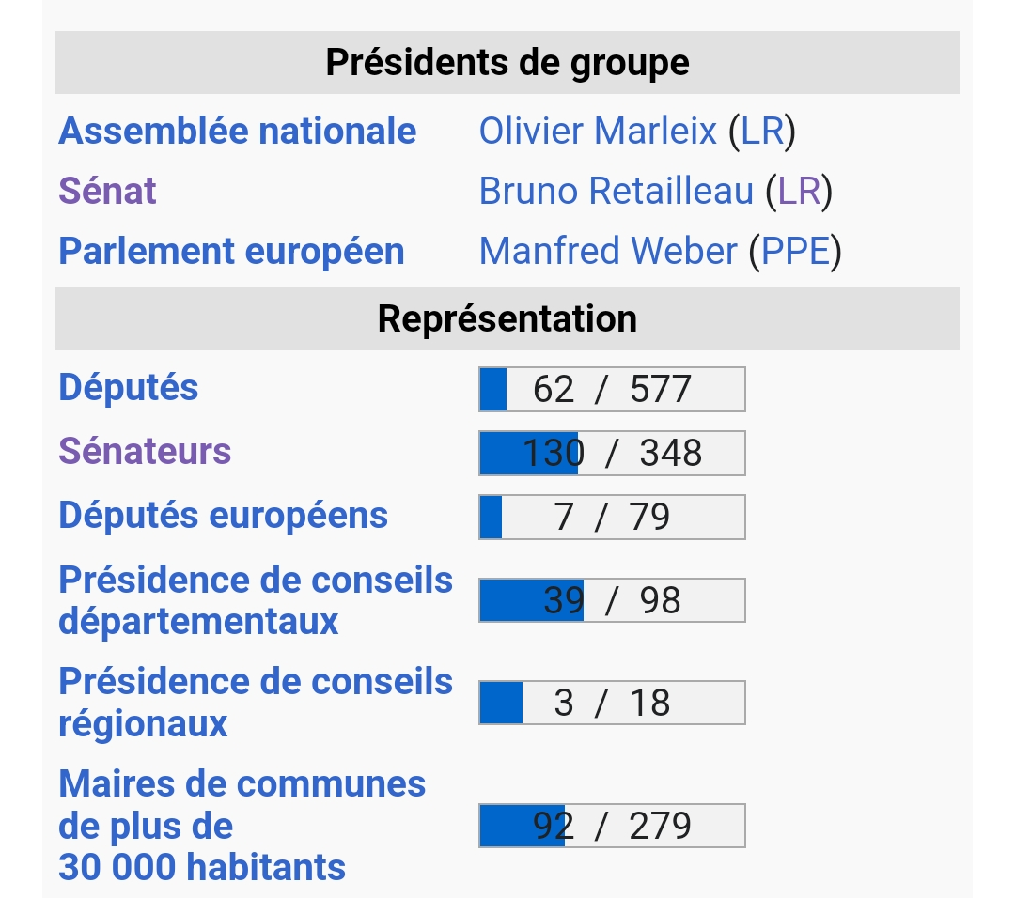This screenshot has height=898, width=1015.
Task: Open Olivier Marleix's page
Action: (598, 131)
